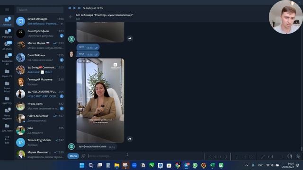
Task: Open Windows taskbar search
Action: (x=90, y=165)
